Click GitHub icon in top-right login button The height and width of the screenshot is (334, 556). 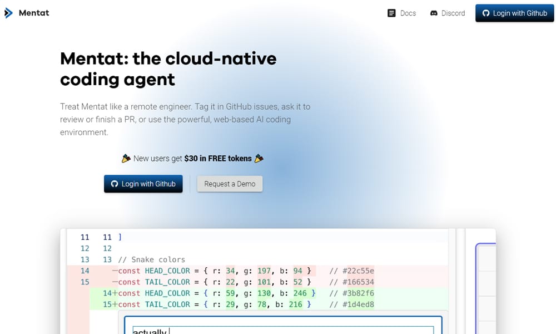point(485,13)
